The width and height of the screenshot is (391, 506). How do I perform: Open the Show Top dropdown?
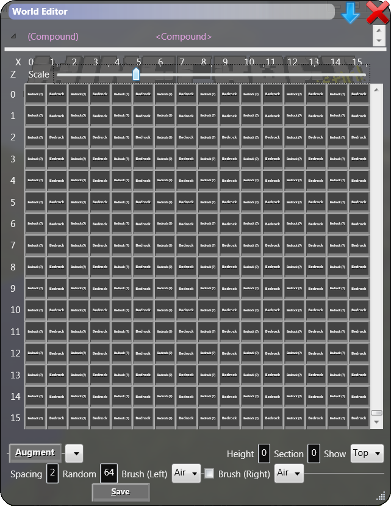pos(367,454)
